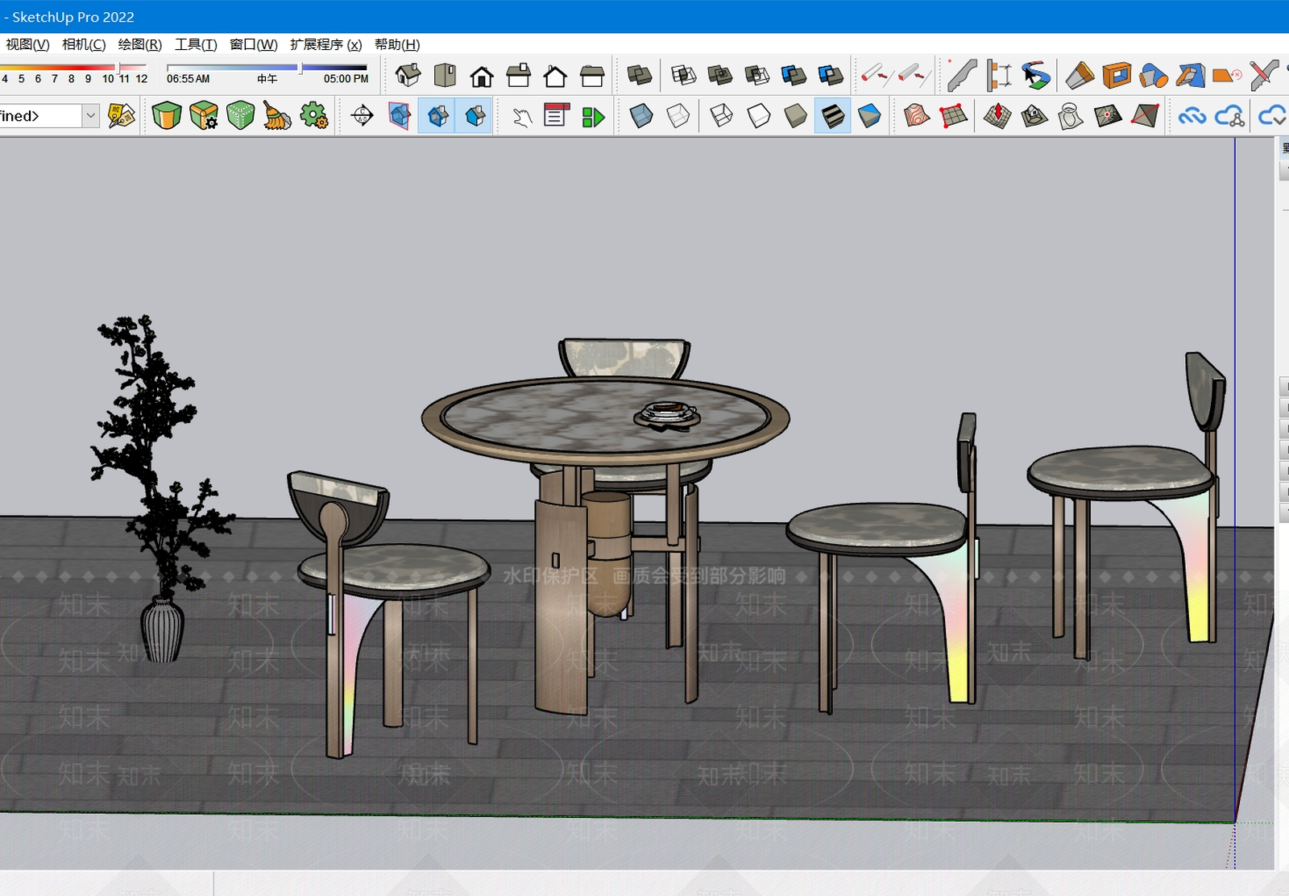Enable Shaded With Textures style
The width and height of the screenshot is (1289, 896).
coord(832,116)
